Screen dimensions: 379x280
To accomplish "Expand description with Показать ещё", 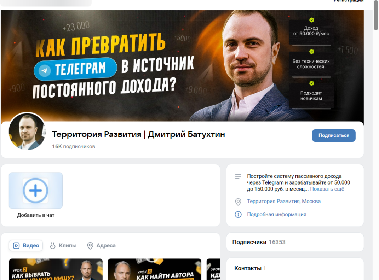I will point(327,189).
